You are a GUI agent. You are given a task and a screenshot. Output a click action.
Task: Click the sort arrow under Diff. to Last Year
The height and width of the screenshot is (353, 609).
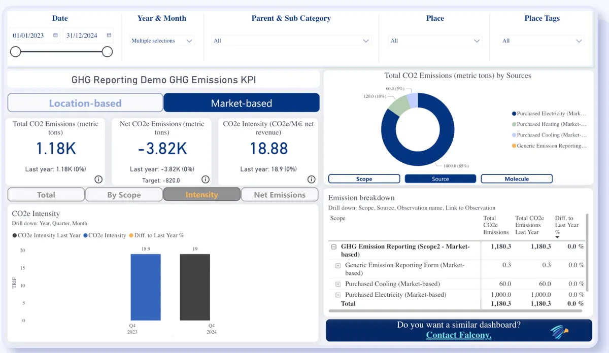click(x=557, y=237)
